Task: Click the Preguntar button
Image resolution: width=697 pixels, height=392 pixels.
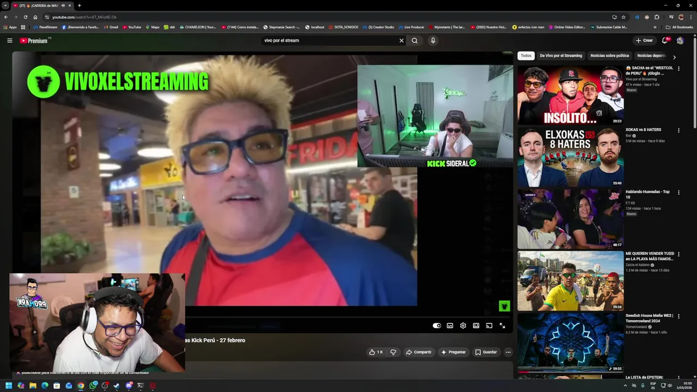Action: [x=453, y=352]
